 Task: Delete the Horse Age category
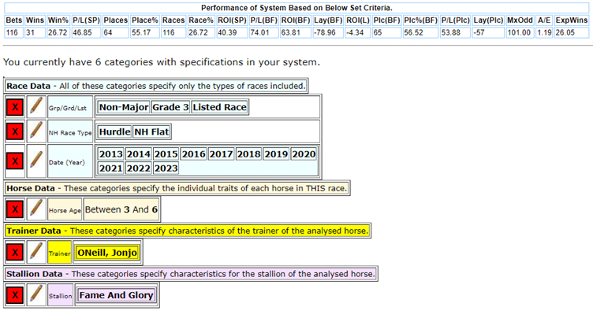15,209
